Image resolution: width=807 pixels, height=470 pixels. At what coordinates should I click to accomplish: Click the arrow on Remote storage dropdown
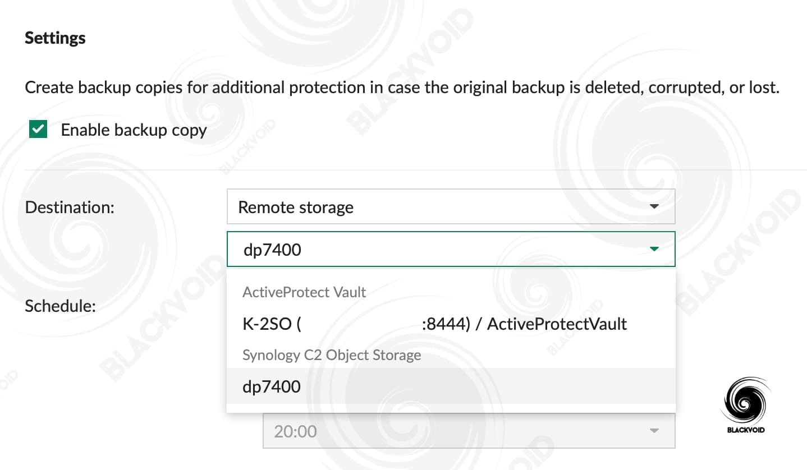pyautogui.click(x=654, y=207)
